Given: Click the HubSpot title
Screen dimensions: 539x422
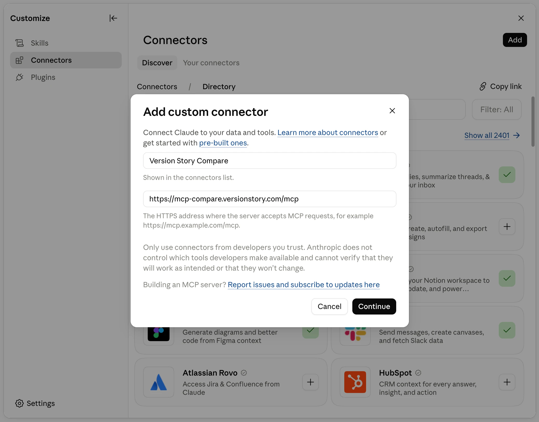Looking at the screenshot, I should tap(395, 373).
